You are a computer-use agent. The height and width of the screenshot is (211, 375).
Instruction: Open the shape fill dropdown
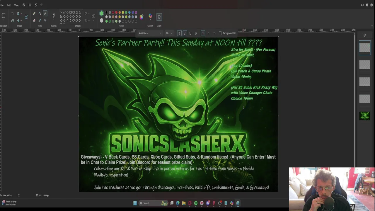[x=87, y=21]
